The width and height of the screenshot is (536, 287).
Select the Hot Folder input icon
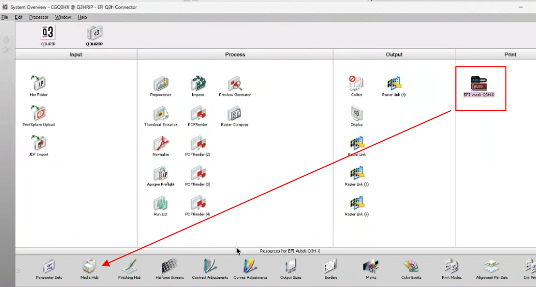pyautogui.click(x=39, y=83)
